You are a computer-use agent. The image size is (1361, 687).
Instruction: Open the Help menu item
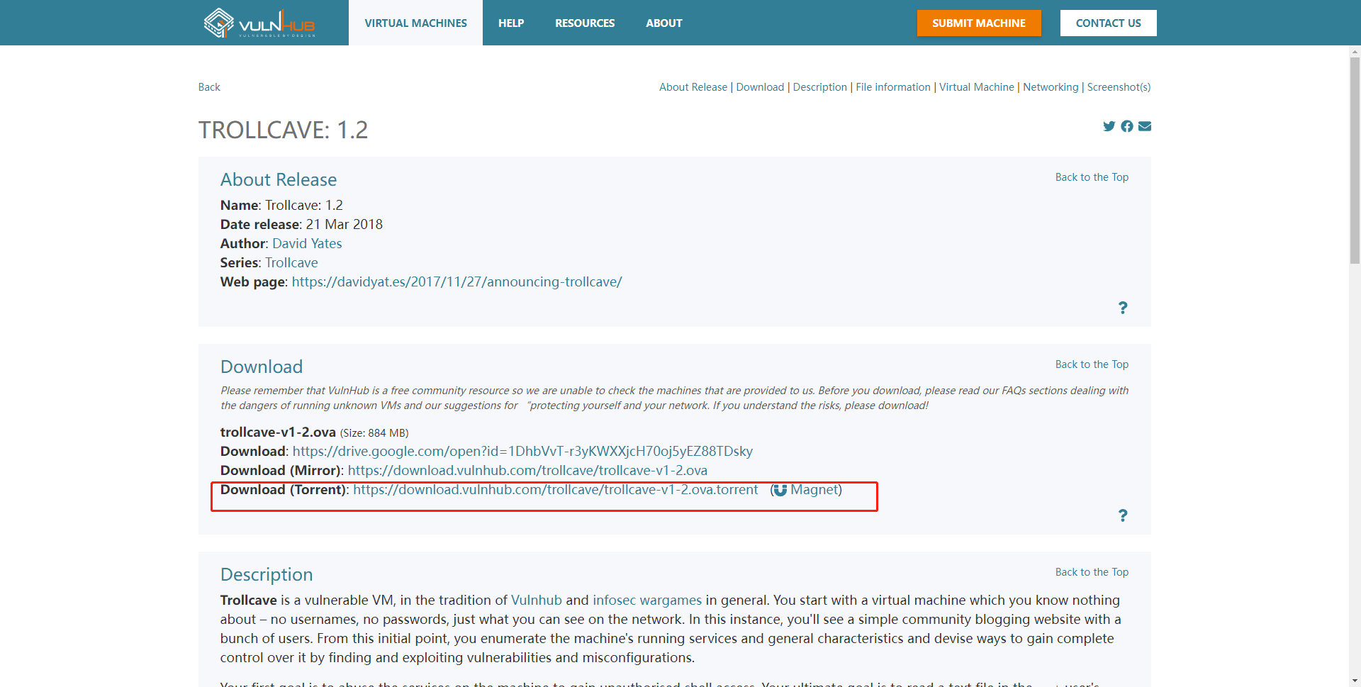[511, 23]
